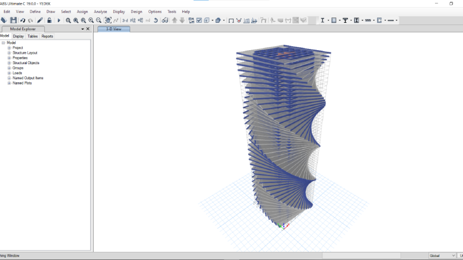
Task: Collapse the root Model tree node
Action: pyautogui.click(x=4, y=43)
